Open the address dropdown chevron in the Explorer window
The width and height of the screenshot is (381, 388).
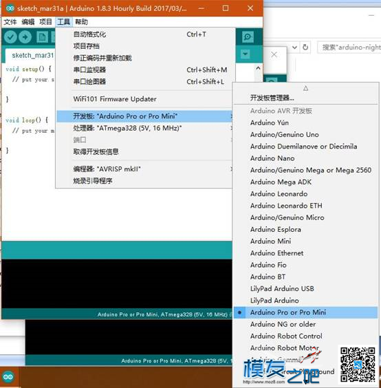point(294,47)
